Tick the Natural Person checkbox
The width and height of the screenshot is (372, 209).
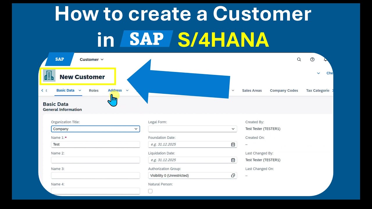coord(150,191)
